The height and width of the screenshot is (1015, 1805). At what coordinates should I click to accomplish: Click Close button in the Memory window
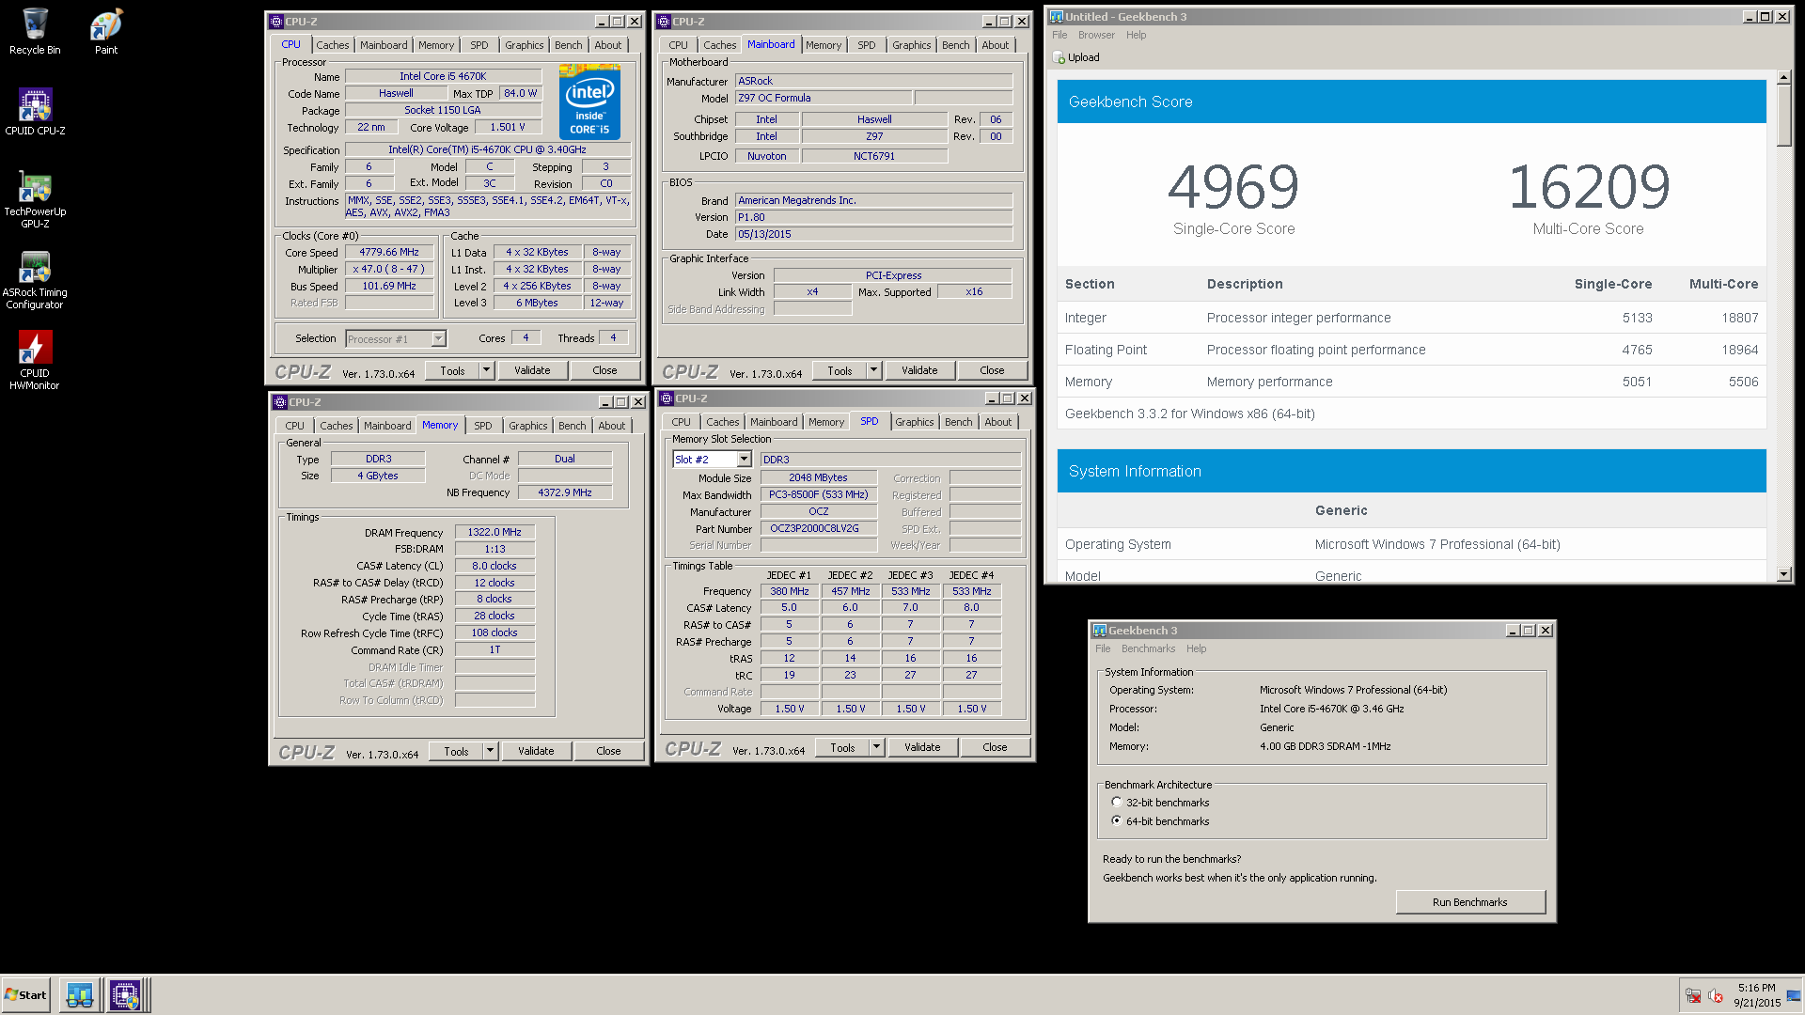608,751
